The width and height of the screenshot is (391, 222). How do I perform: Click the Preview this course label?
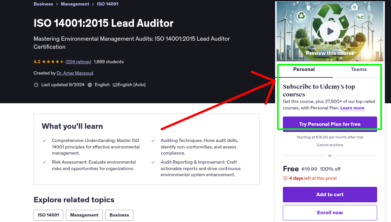click(330, 53)
